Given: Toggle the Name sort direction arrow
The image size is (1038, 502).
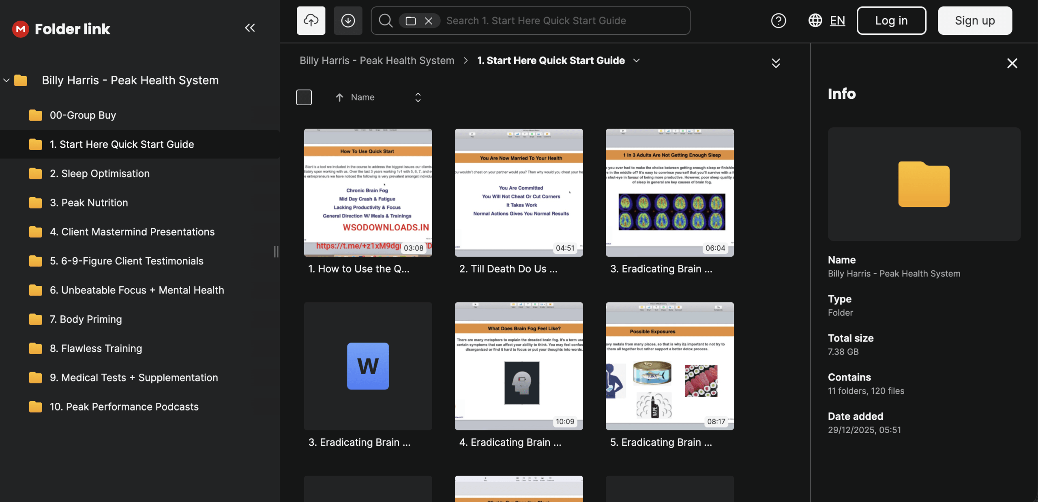Looking at the screenshot, I should [x=339, y=97].
